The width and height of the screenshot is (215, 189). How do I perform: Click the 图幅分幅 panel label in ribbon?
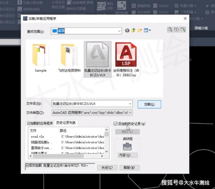tap(201, 28)
